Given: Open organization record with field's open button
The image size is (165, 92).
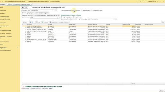Looking at the screenshot, I should [x=56, y=10].
